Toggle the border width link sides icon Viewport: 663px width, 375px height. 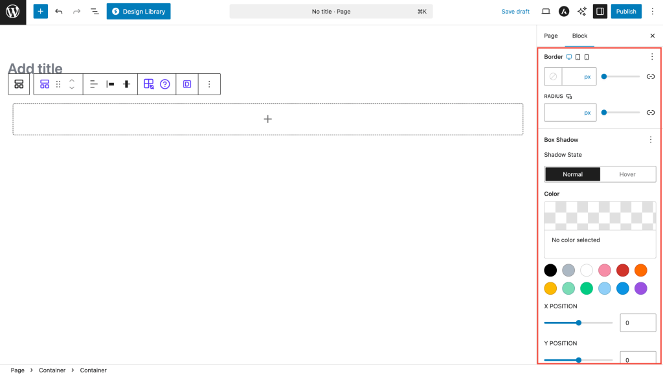[x=651, y=76]
